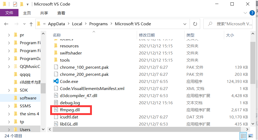Screen dimensions: 258x140
Task: Open the 主页 ribbon tab
Action: point(27,13)
